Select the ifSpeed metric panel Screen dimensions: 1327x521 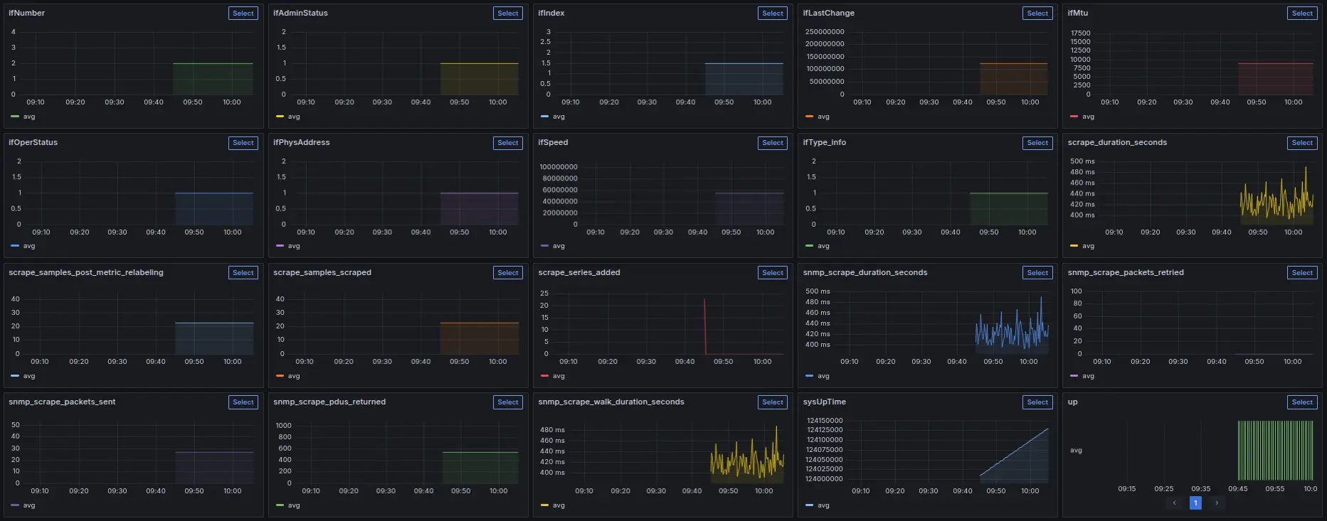[773, 143]
